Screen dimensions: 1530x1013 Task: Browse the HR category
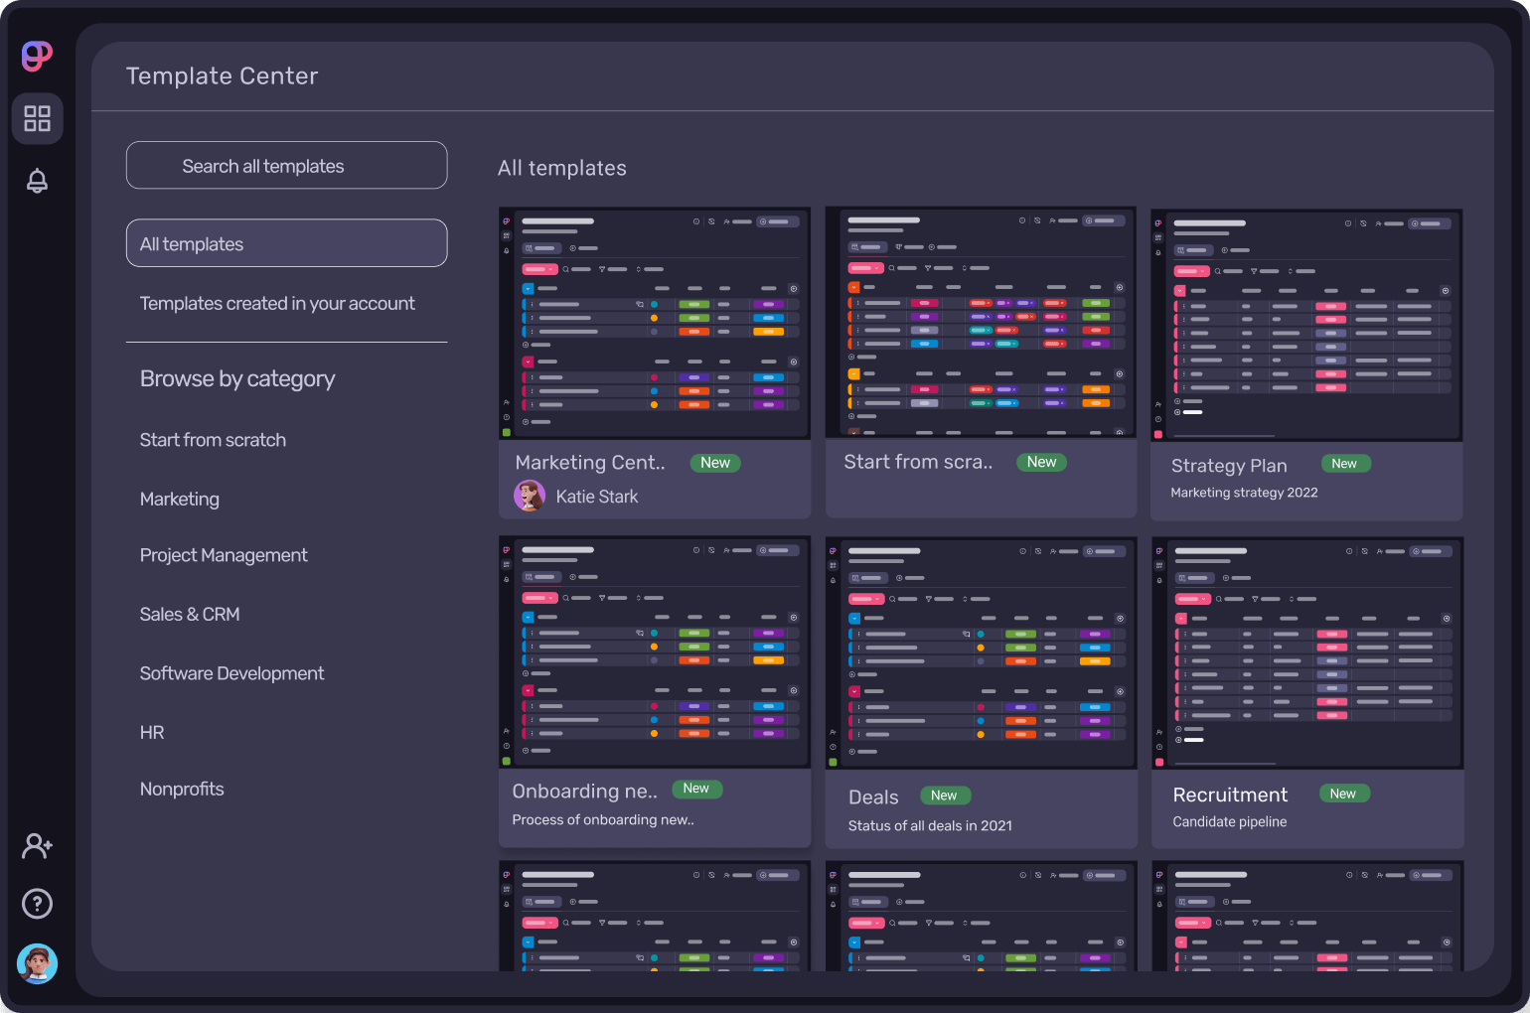point(152,732)
